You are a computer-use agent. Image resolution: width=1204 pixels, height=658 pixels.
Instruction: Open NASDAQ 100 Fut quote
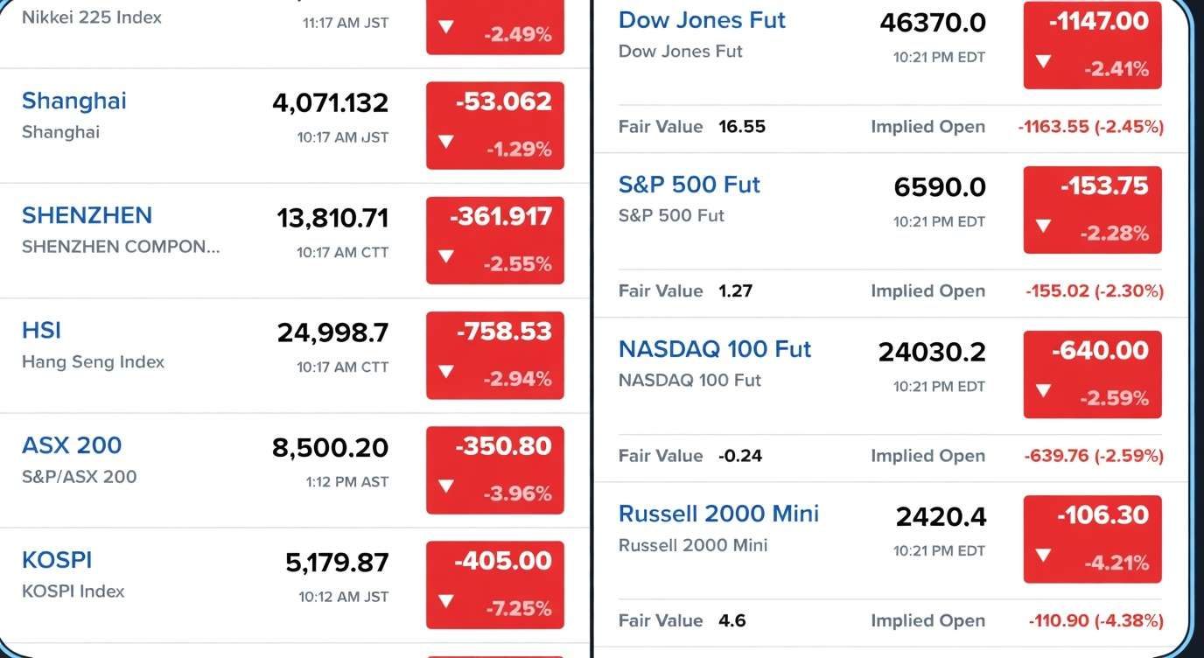coord(715,349)
